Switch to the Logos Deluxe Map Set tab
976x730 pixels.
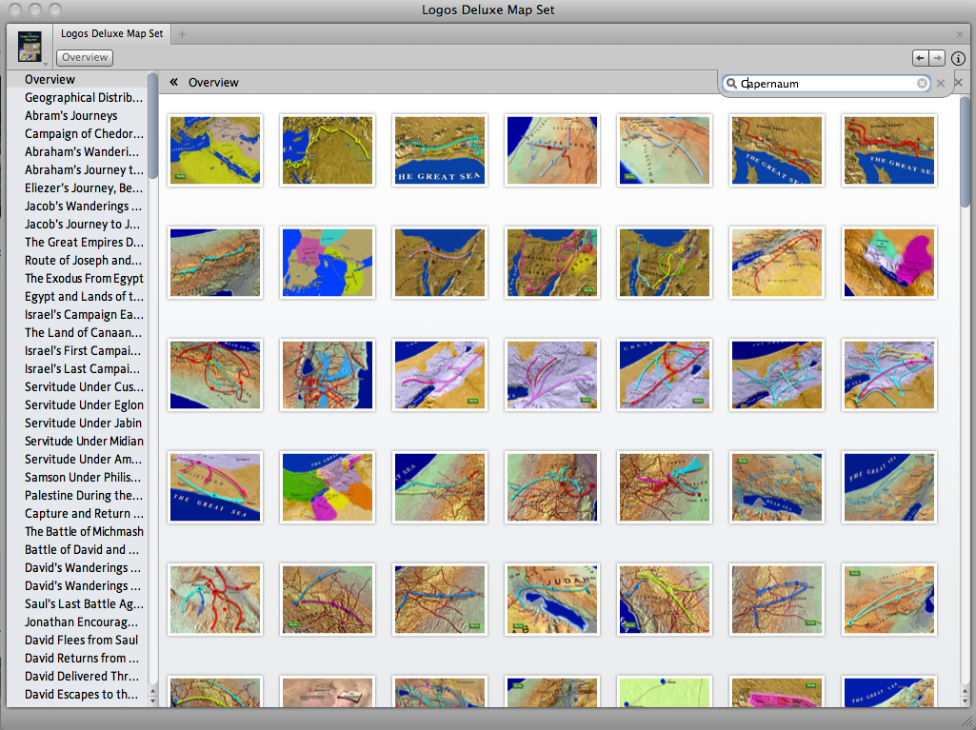click(111, 34)
